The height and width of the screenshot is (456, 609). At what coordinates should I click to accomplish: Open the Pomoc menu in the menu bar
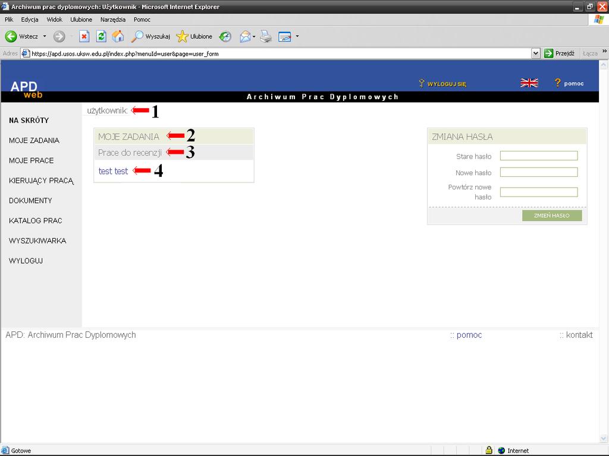pos(142,20)
